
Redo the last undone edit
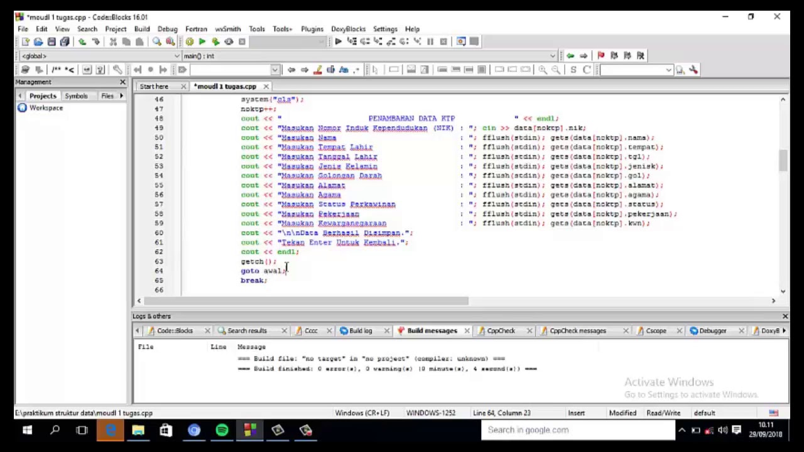tap(95, 41)
